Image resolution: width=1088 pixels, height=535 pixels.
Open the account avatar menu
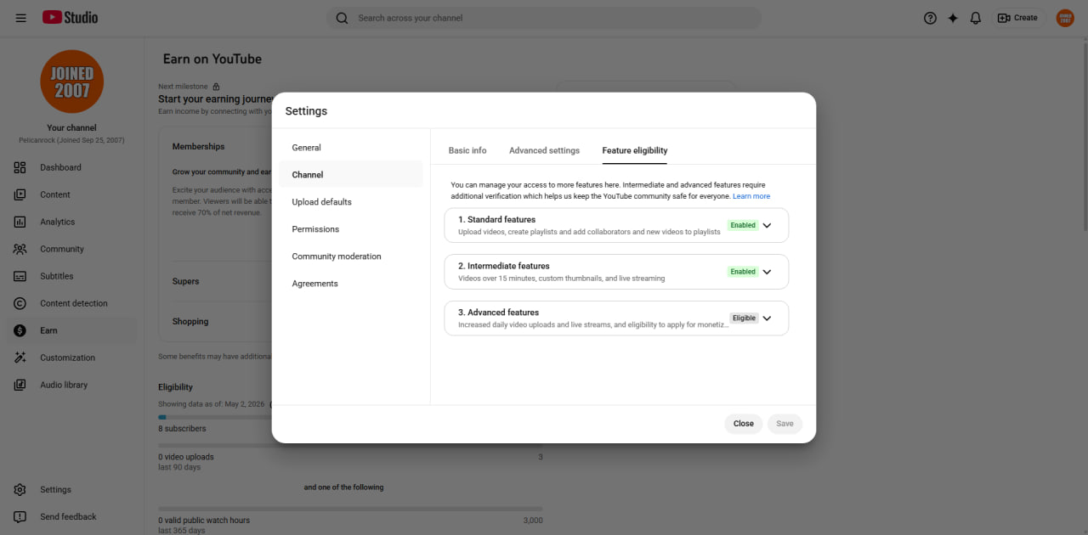(1065, 18)
